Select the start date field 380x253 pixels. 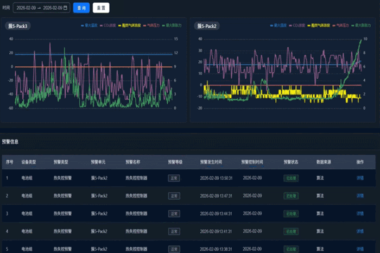point(26,8)
